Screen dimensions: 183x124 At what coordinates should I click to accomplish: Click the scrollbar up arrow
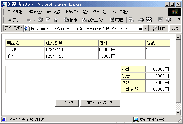point(178,37)
